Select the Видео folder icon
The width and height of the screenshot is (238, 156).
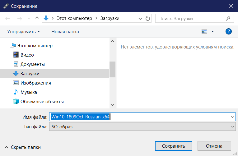(16, 55)
